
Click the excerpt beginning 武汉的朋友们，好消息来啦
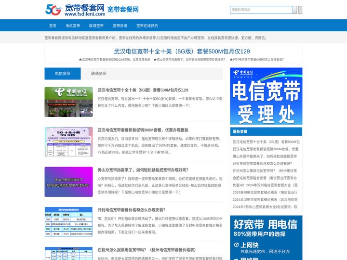(160, 145)
